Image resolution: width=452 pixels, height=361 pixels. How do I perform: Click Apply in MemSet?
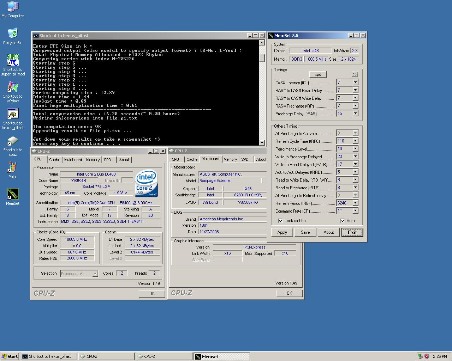[282, 232]
